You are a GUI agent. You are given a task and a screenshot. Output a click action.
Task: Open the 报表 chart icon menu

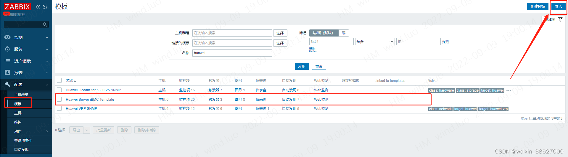7,73
